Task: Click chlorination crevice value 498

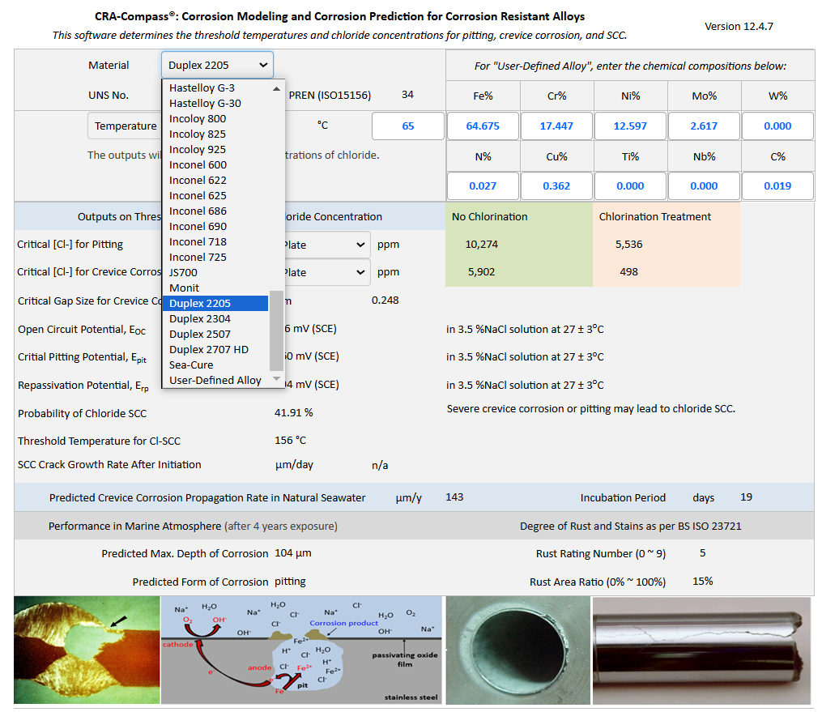Action: [628, 271]
